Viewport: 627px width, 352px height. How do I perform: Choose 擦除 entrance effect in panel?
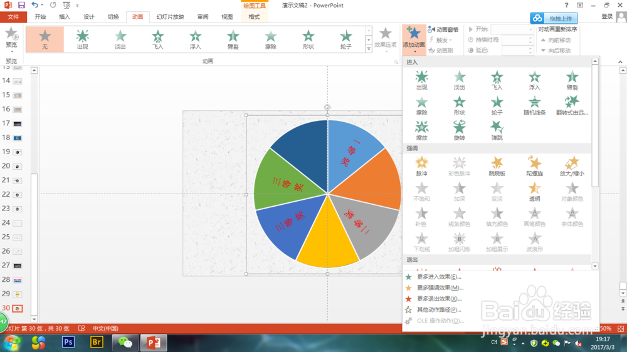(x=421, y=105)
